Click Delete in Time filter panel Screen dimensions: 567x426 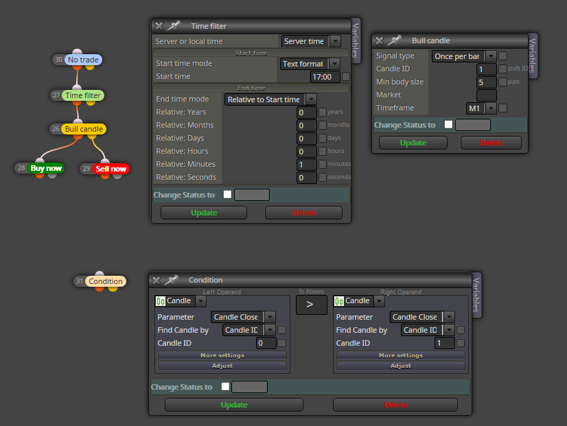[x=303, y=213]
